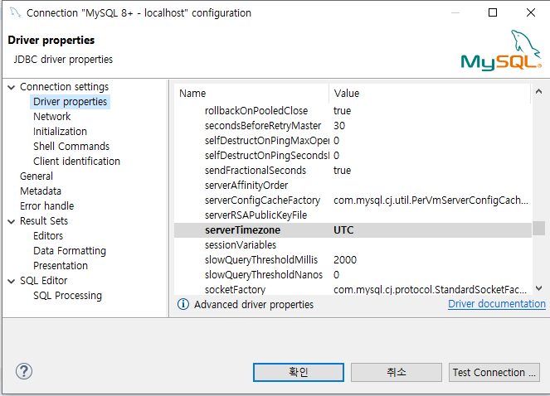The image size is (550, 396).
Task: Click the true value of rollbackOnPooledClose
Action: click(x=342, y=111)
